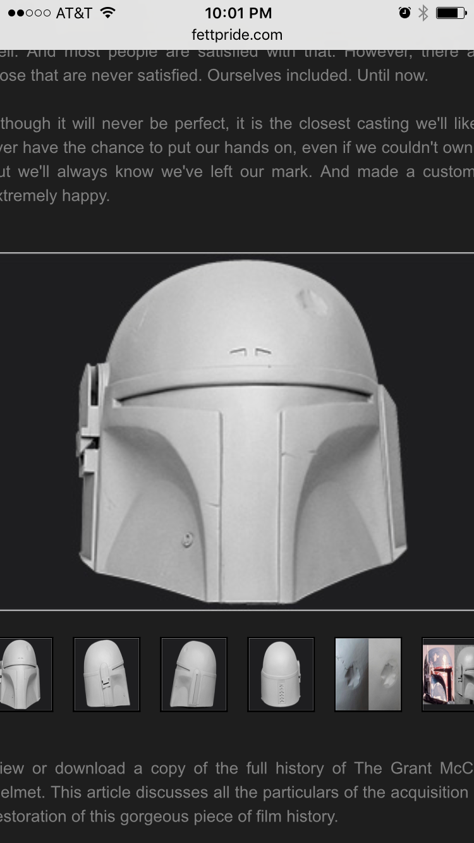Screen dimensions: 474x843
Task: Select the rear-view helmet thumbnail
Action: click(x=281, y=674)
